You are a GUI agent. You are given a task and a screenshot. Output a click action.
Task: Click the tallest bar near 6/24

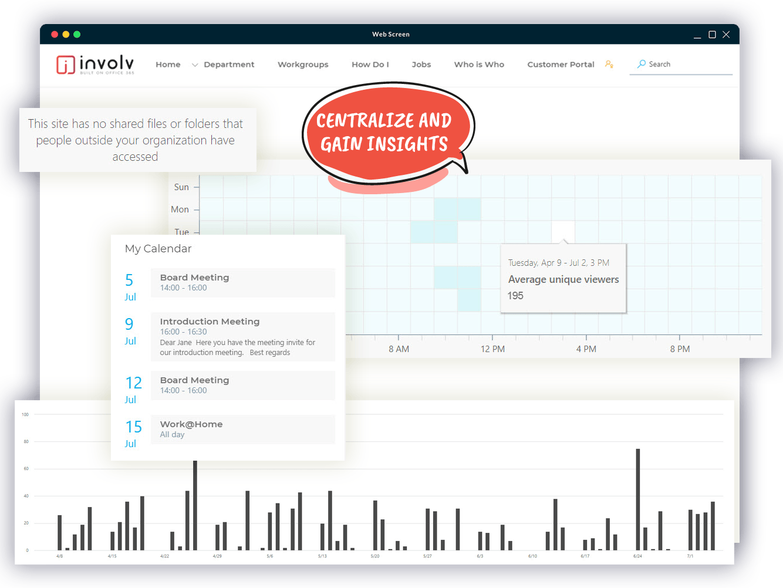(637, 499)
